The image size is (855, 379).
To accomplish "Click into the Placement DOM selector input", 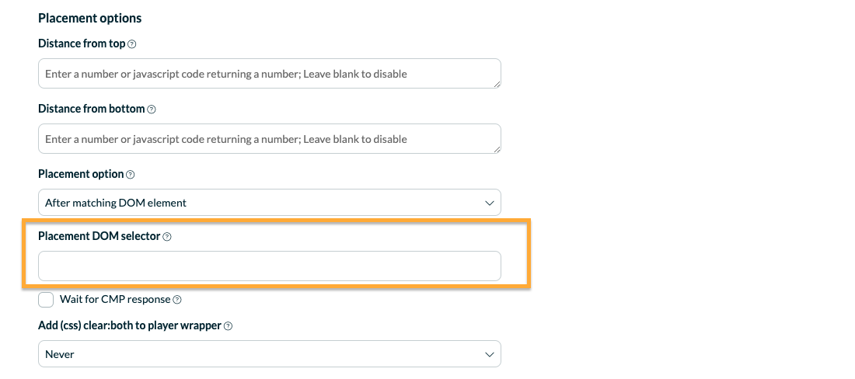I will coord(270,266).
